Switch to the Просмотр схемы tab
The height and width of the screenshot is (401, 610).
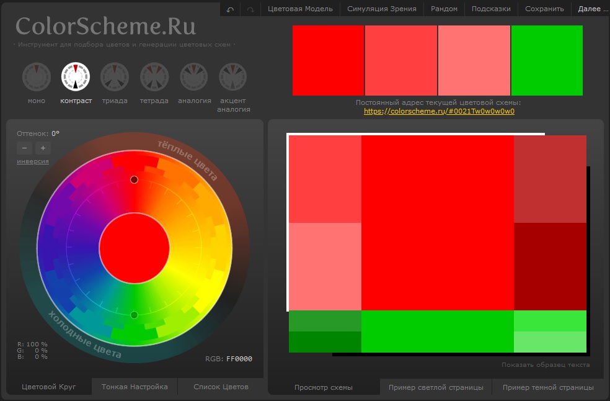coord(323,387)
